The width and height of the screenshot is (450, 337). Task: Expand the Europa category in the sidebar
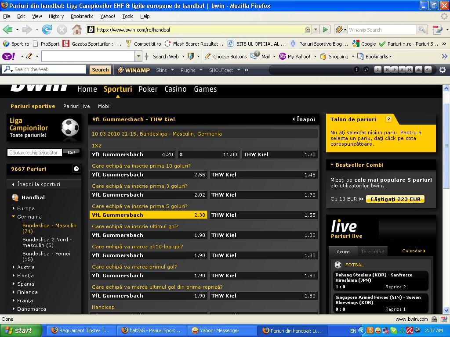pyautogui.click(x=23, y=208)
